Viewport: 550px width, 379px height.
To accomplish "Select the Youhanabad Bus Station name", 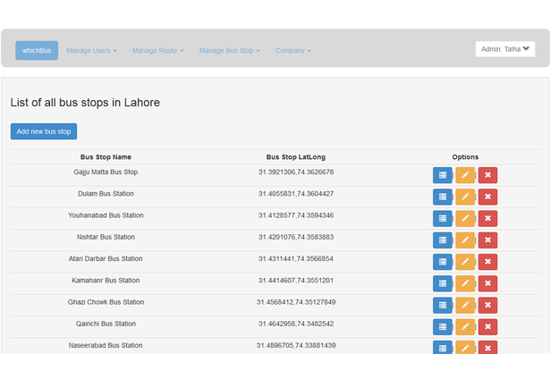I will [106, 215].
